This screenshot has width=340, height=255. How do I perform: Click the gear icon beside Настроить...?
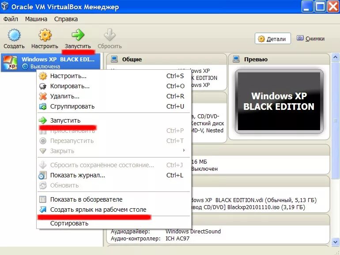coord(43,76)
